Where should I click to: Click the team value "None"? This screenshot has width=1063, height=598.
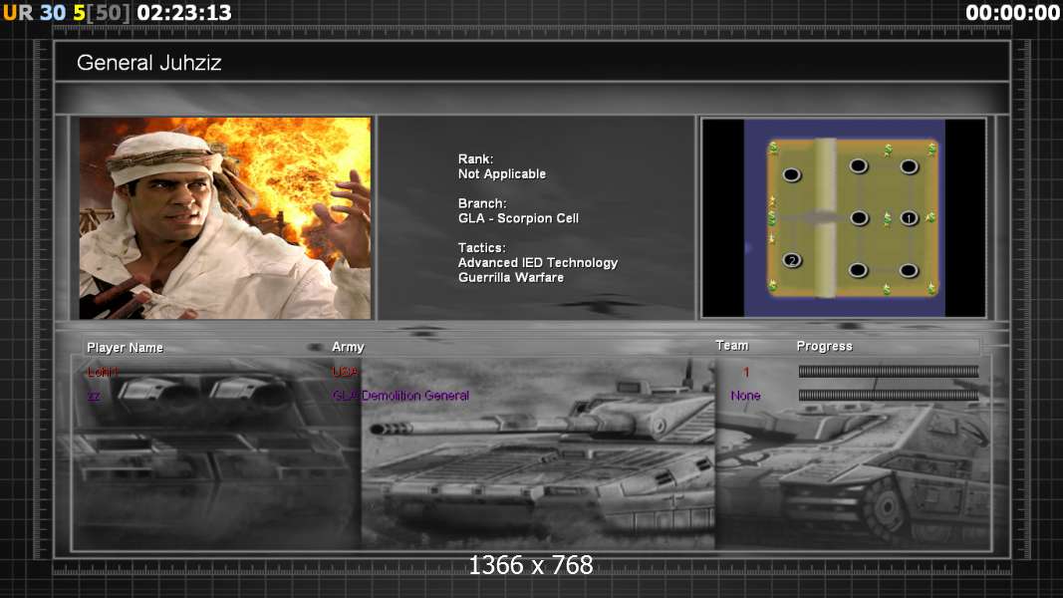[x=745, y=396]
